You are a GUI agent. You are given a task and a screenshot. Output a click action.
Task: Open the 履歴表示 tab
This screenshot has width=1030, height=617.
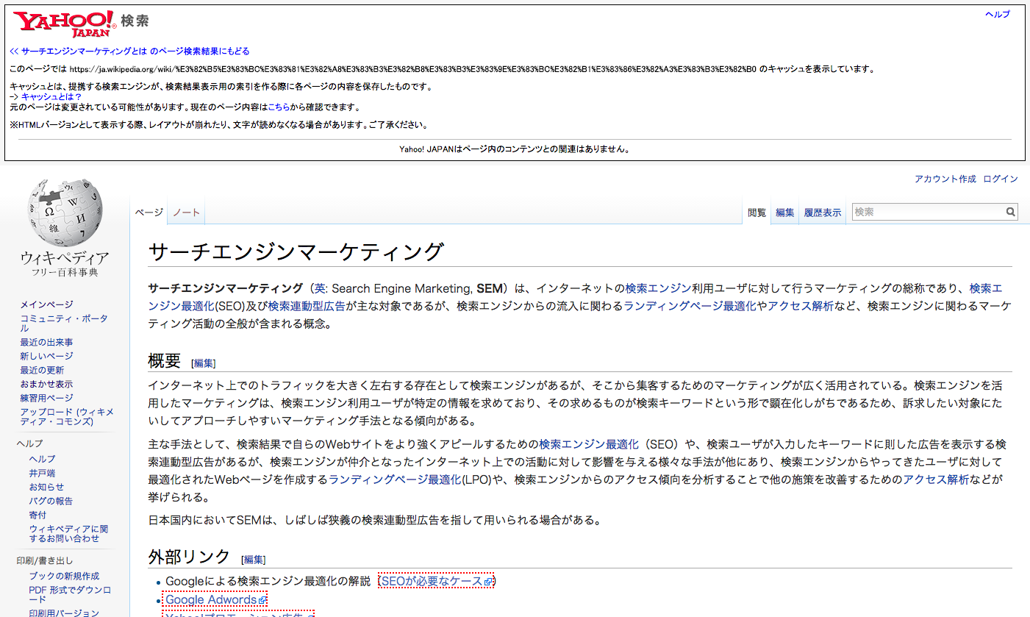822,213
